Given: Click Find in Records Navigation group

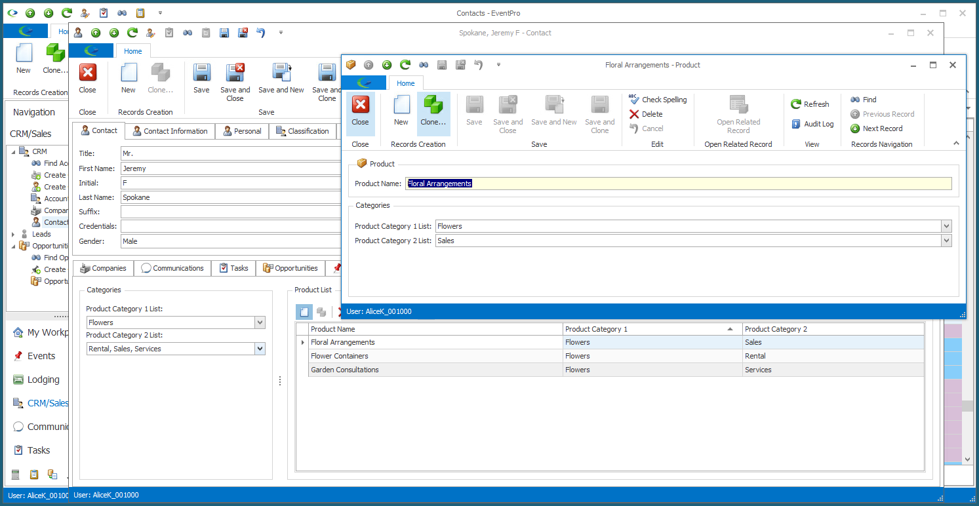Looking at the screenshot, I should (864, 100).
